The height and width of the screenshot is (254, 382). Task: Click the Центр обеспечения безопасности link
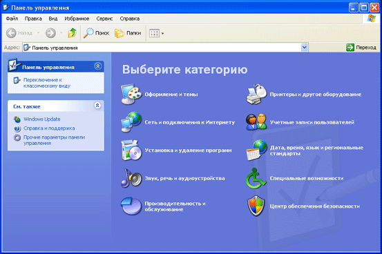tap(315, 206)
